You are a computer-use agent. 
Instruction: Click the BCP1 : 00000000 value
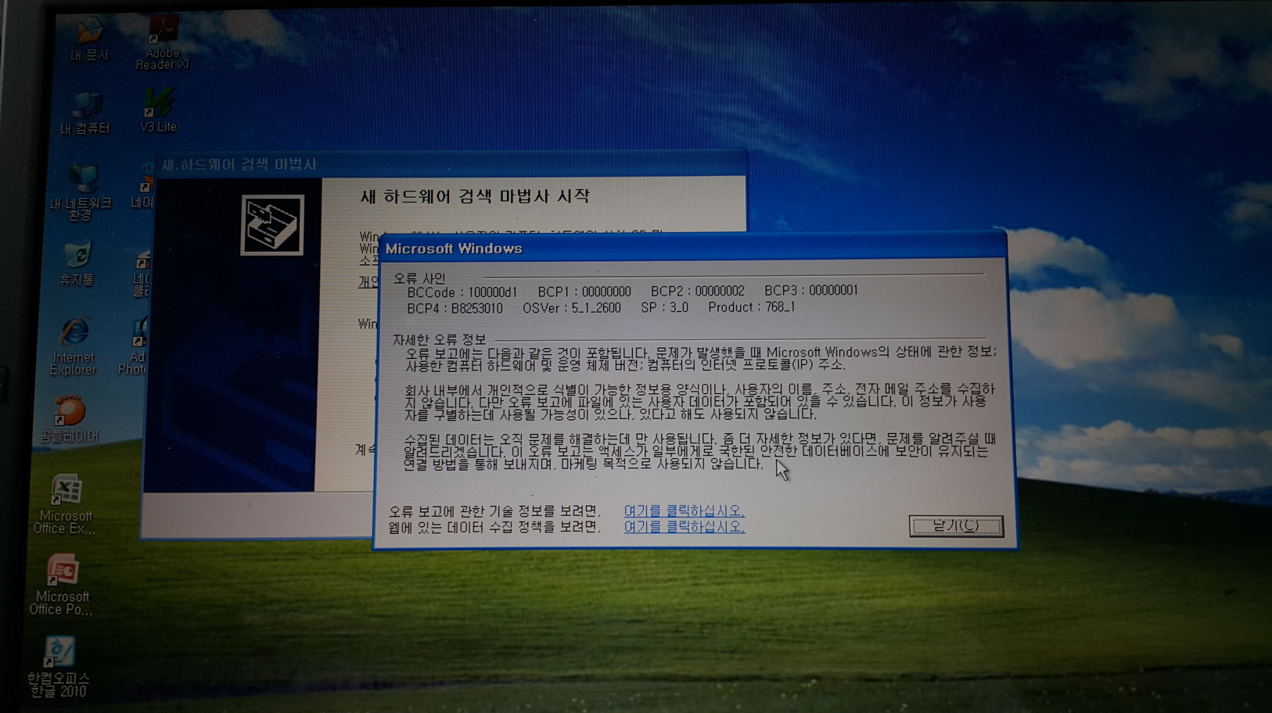pyautogui.click(x=584, y=292)
